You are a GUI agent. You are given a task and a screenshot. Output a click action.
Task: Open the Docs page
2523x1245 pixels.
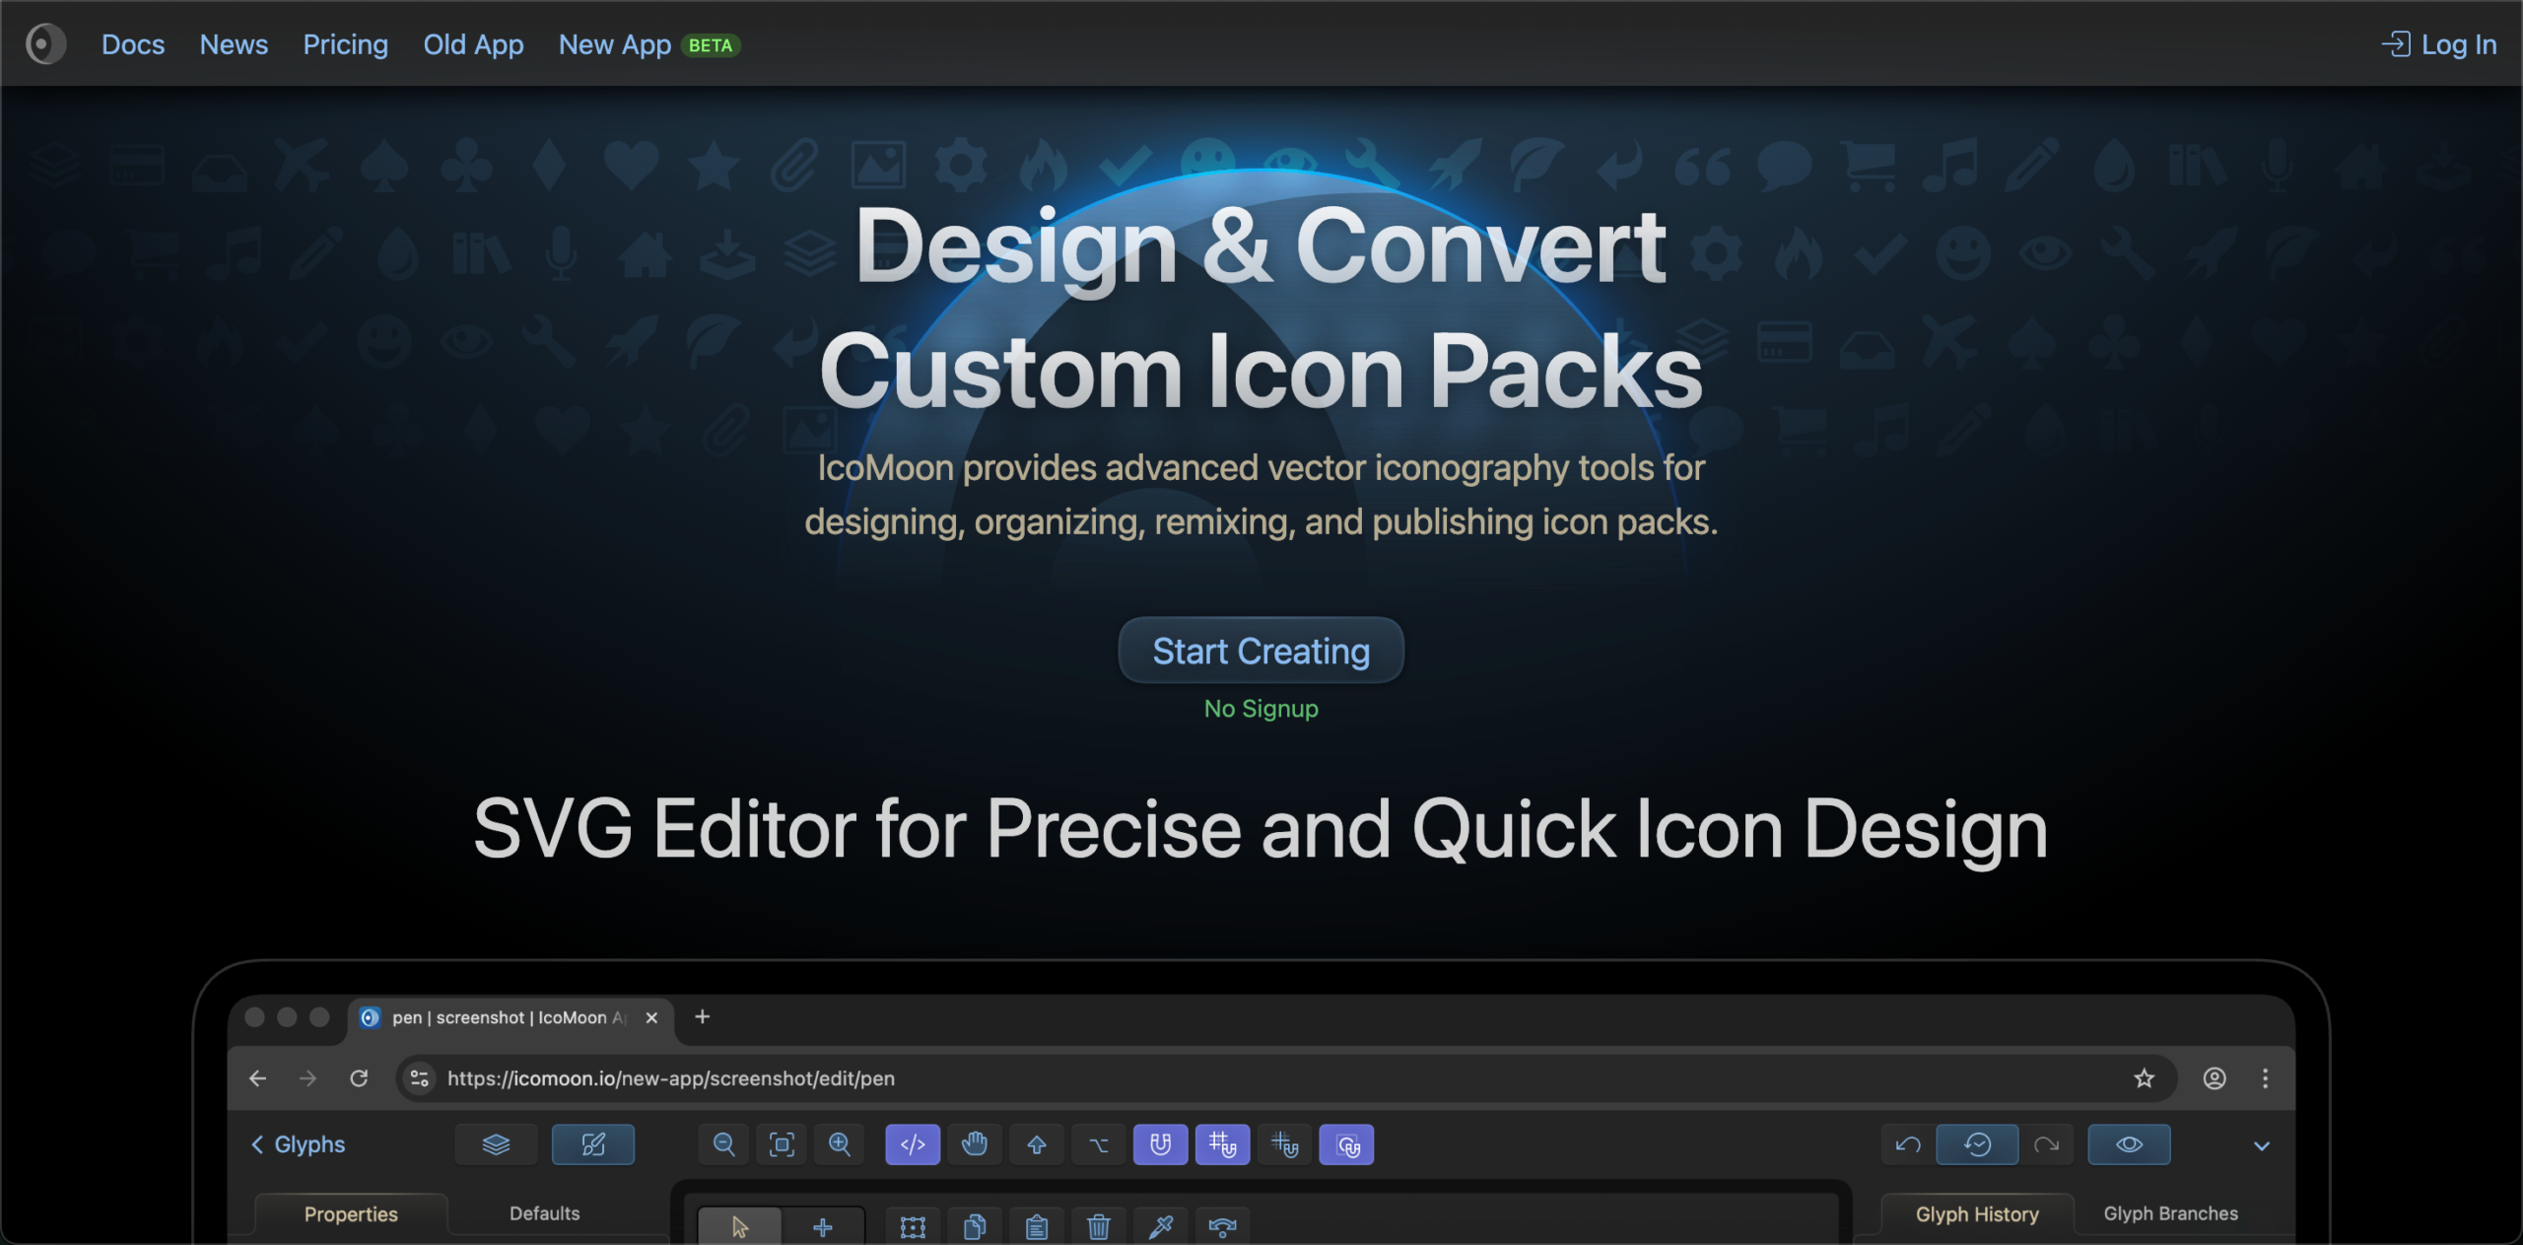pos(133,44)
